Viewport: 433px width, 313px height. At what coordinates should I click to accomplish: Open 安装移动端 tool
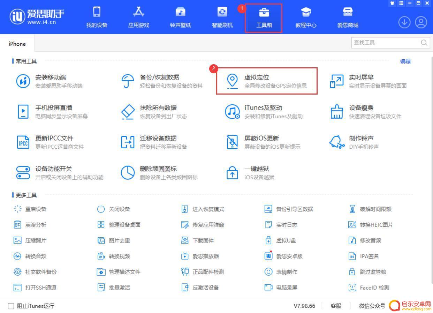[x=50, y=81]
